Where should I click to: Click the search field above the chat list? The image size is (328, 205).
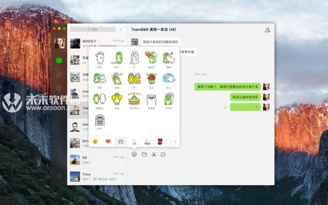(93, 30)
